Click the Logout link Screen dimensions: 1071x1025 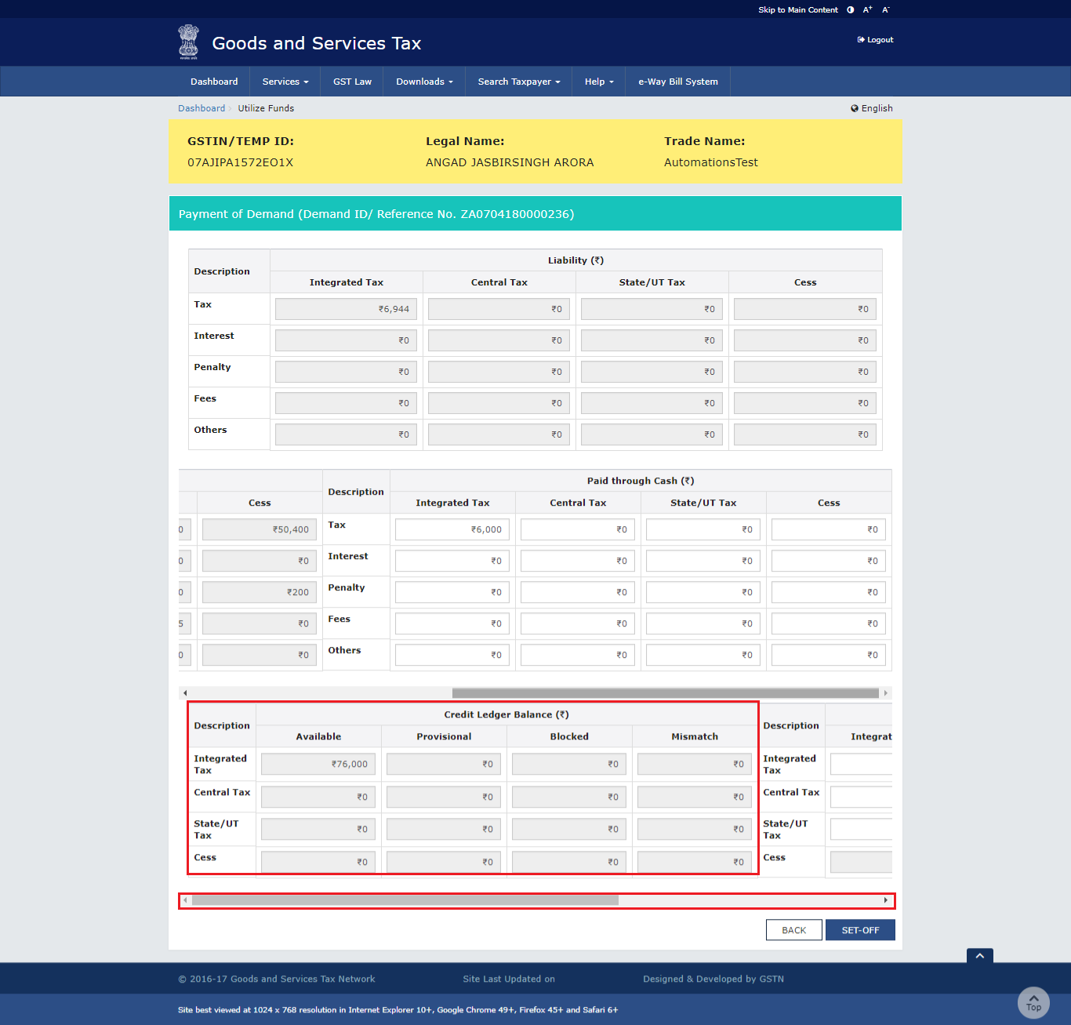click(875, 40)
